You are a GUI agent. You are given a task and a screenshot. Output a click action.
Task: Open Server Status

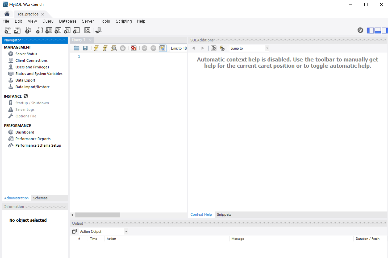pyautogui.click(x=26, y=54)
